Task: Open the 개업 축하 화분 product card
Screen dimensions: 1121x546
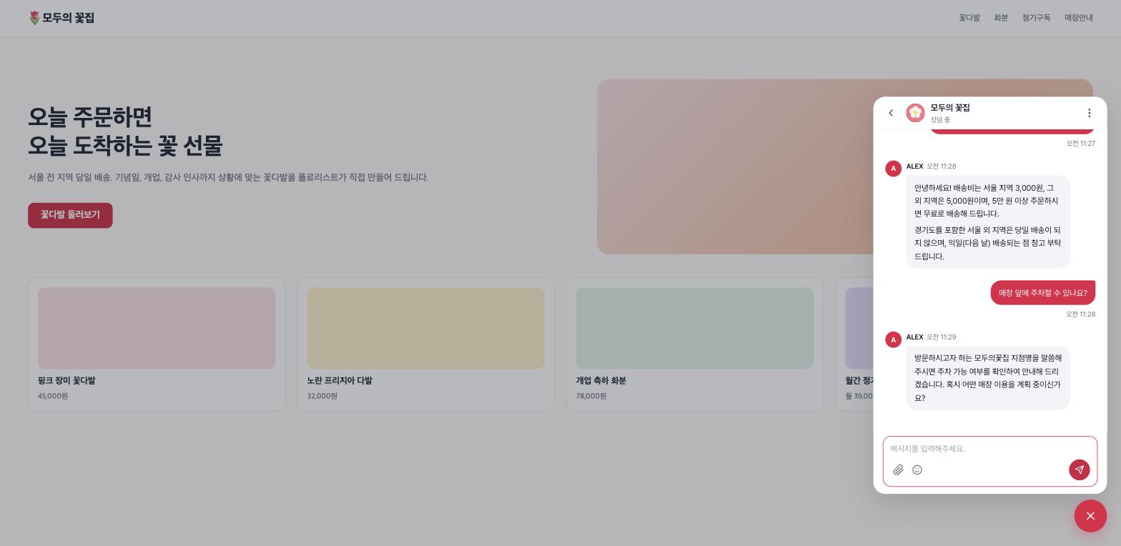Action: coord(695,344)
